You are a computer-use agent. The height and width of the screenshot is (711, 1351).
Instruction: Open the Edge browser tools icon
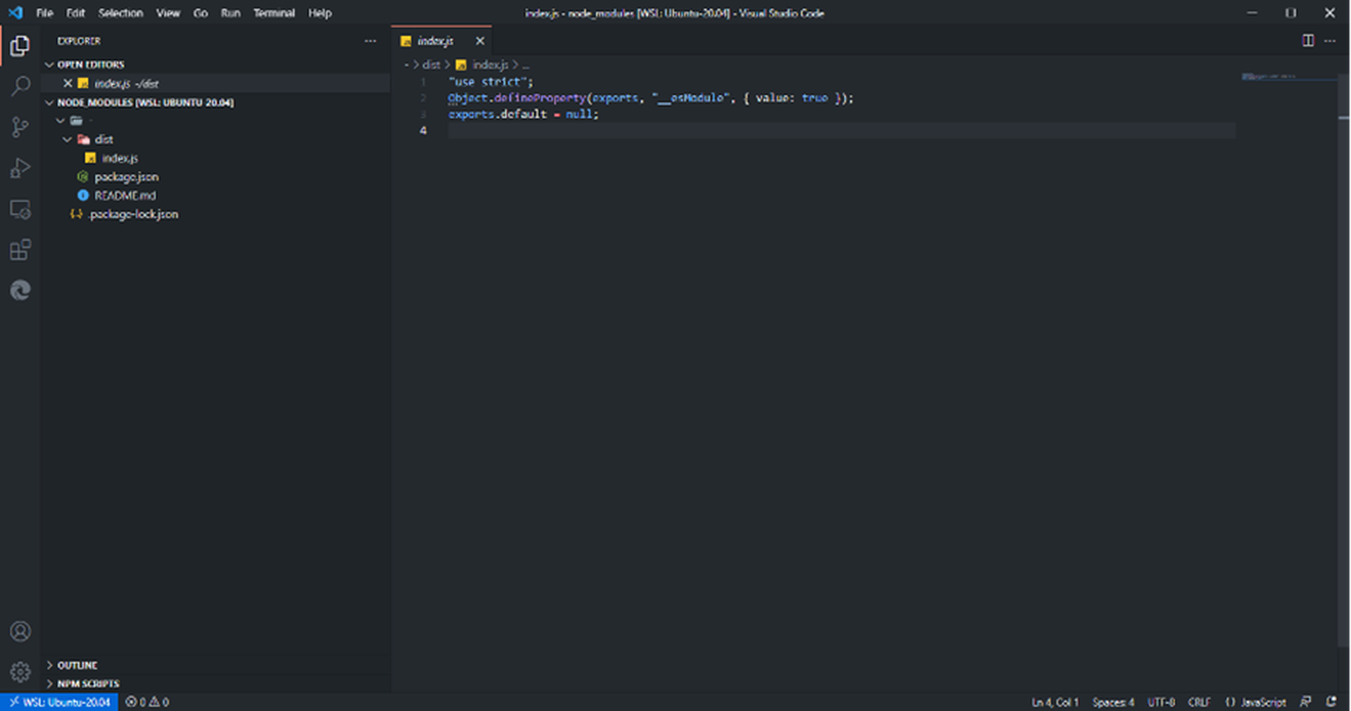pos(20,290)
